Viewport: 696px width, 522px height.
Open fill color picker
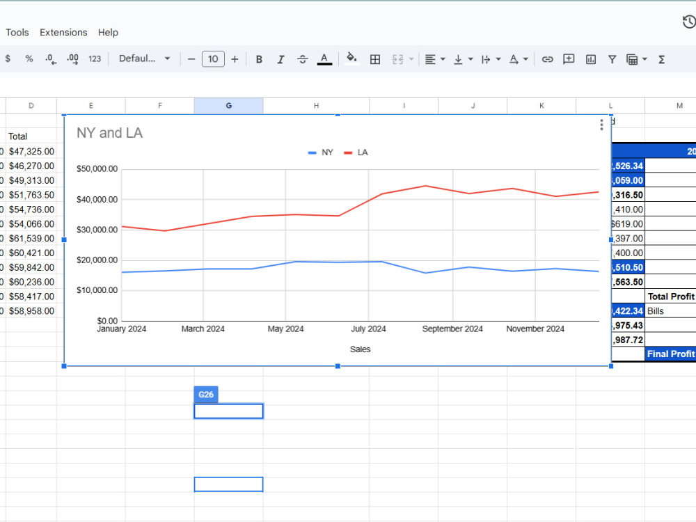coord(351,58)
